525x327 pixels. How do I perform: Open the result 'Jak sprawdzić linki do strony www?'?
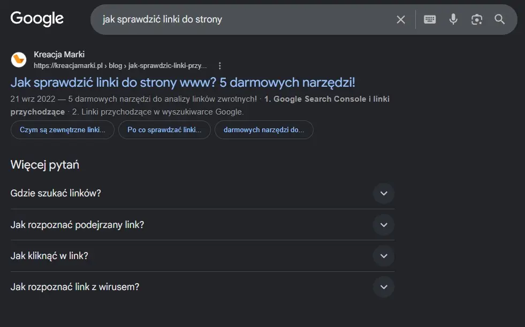tap(183, 82)
